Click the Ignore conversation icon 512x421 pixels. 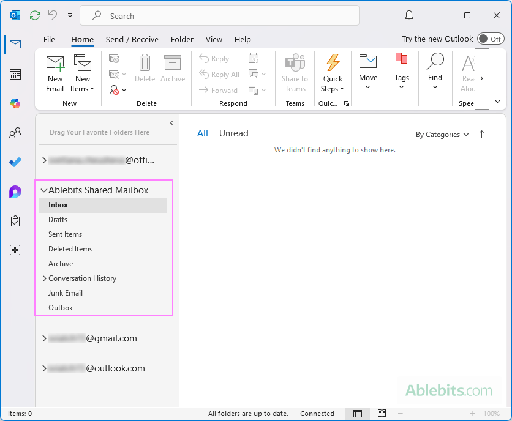114,59
